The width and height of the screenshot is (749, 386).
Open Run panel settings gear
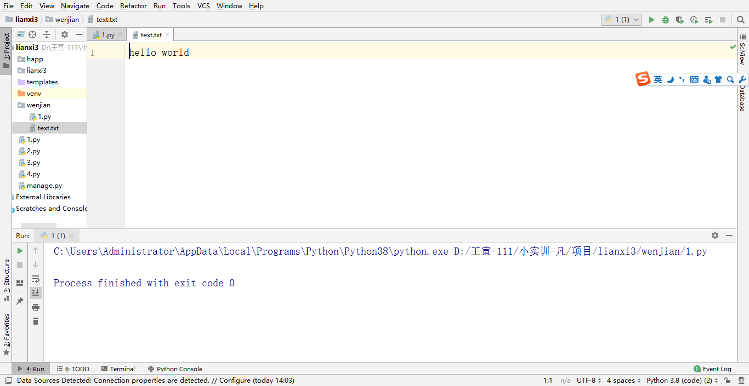pos(715,235)
